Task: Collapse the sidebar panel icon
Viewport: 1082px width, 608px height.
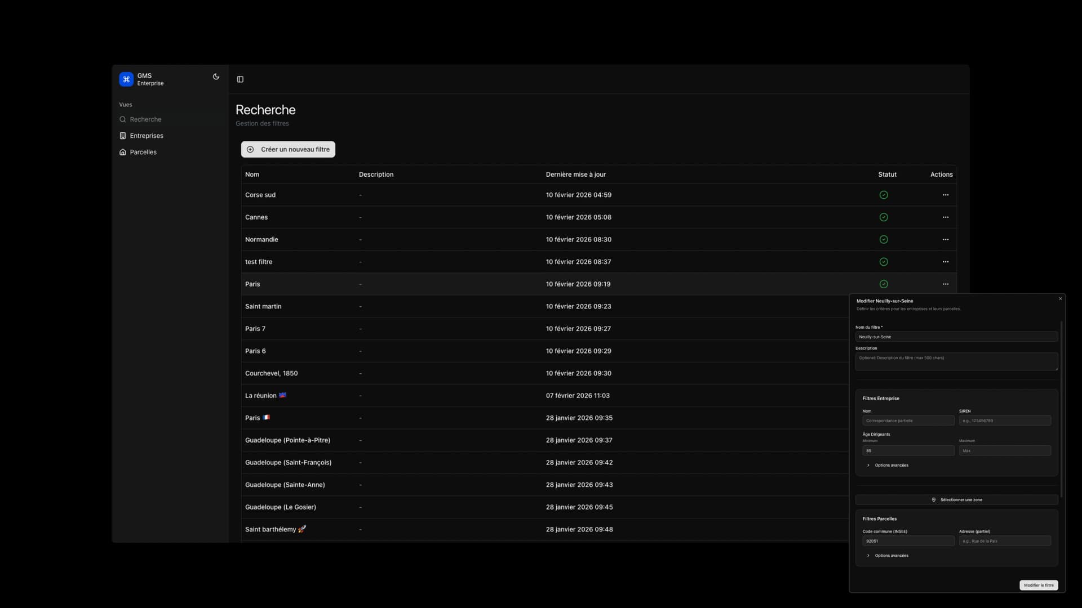Action: point(240,79)
